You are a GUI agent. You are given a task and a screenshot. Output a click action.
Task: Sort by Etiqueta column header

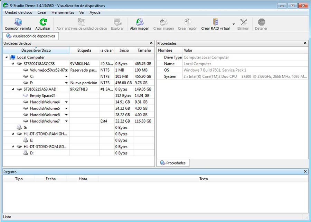pos(84,50)
